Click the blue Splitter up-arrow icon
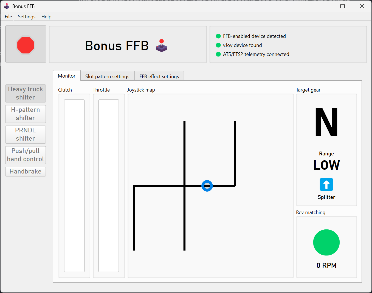 tap(326, 184)
